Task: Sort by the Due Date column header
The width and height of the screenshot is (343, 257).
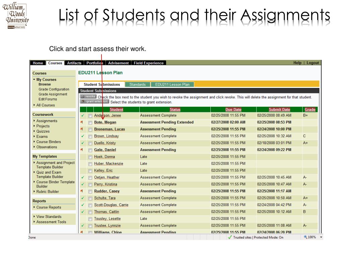Action: pyautogui.click(x=233, y=109)
